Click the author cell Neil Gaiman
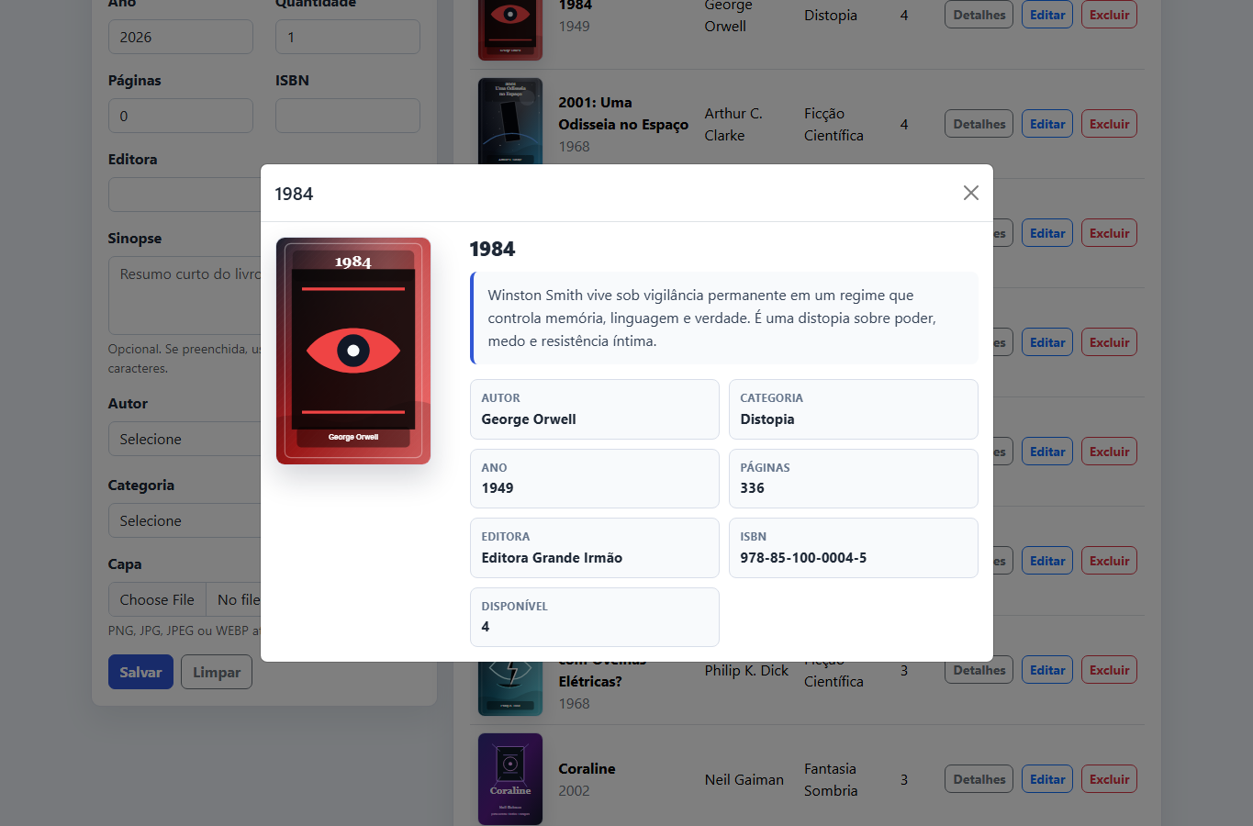This screenshot has height=826, width=1253. click(744, 779)
